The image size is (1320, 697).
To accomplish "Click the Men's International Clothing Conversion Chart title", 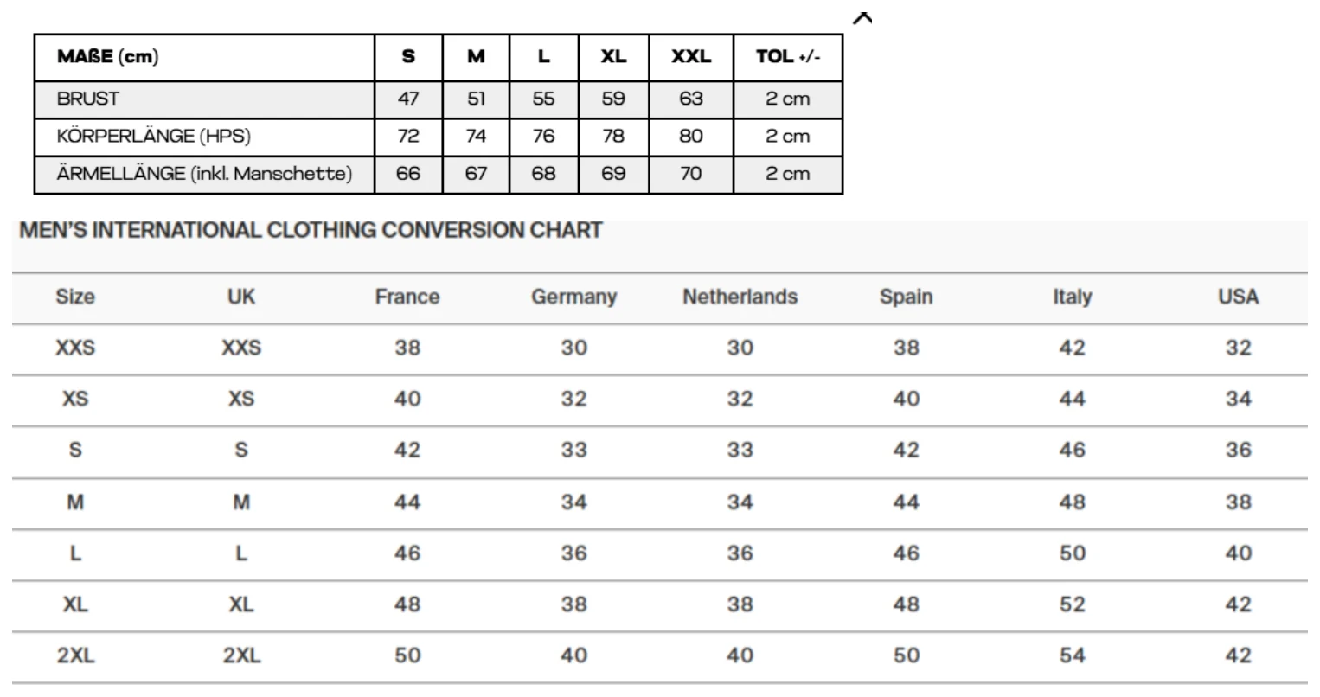I will point(311,231).
